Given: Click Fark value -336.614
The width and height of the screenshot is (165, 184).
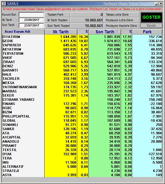Looking at the screenshot, I should coord(155,41).
